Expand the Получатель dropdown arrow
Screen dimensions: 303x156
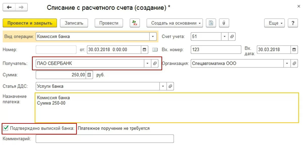click(x=147, y=63)
